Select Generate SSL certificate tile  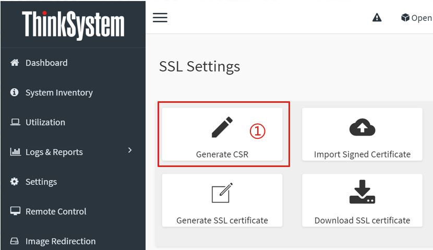click(222, 200)
